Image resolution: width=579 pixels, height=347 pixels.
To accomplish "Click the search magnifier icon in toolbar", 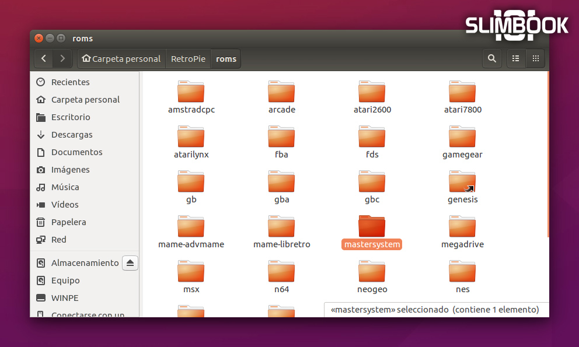I will (x=491, y=58).
